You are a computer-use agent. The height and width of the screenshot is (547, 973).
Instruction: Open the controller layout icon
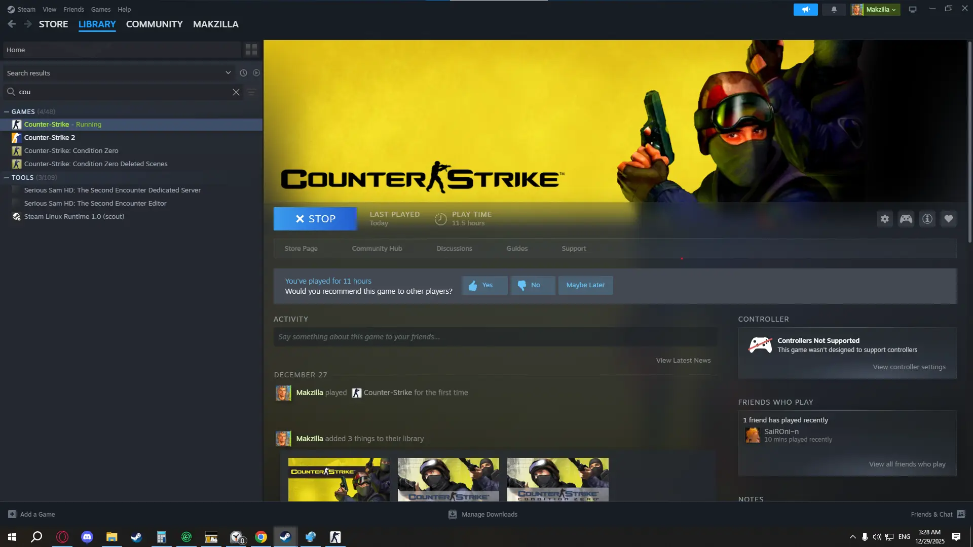(x=906, y=219)
